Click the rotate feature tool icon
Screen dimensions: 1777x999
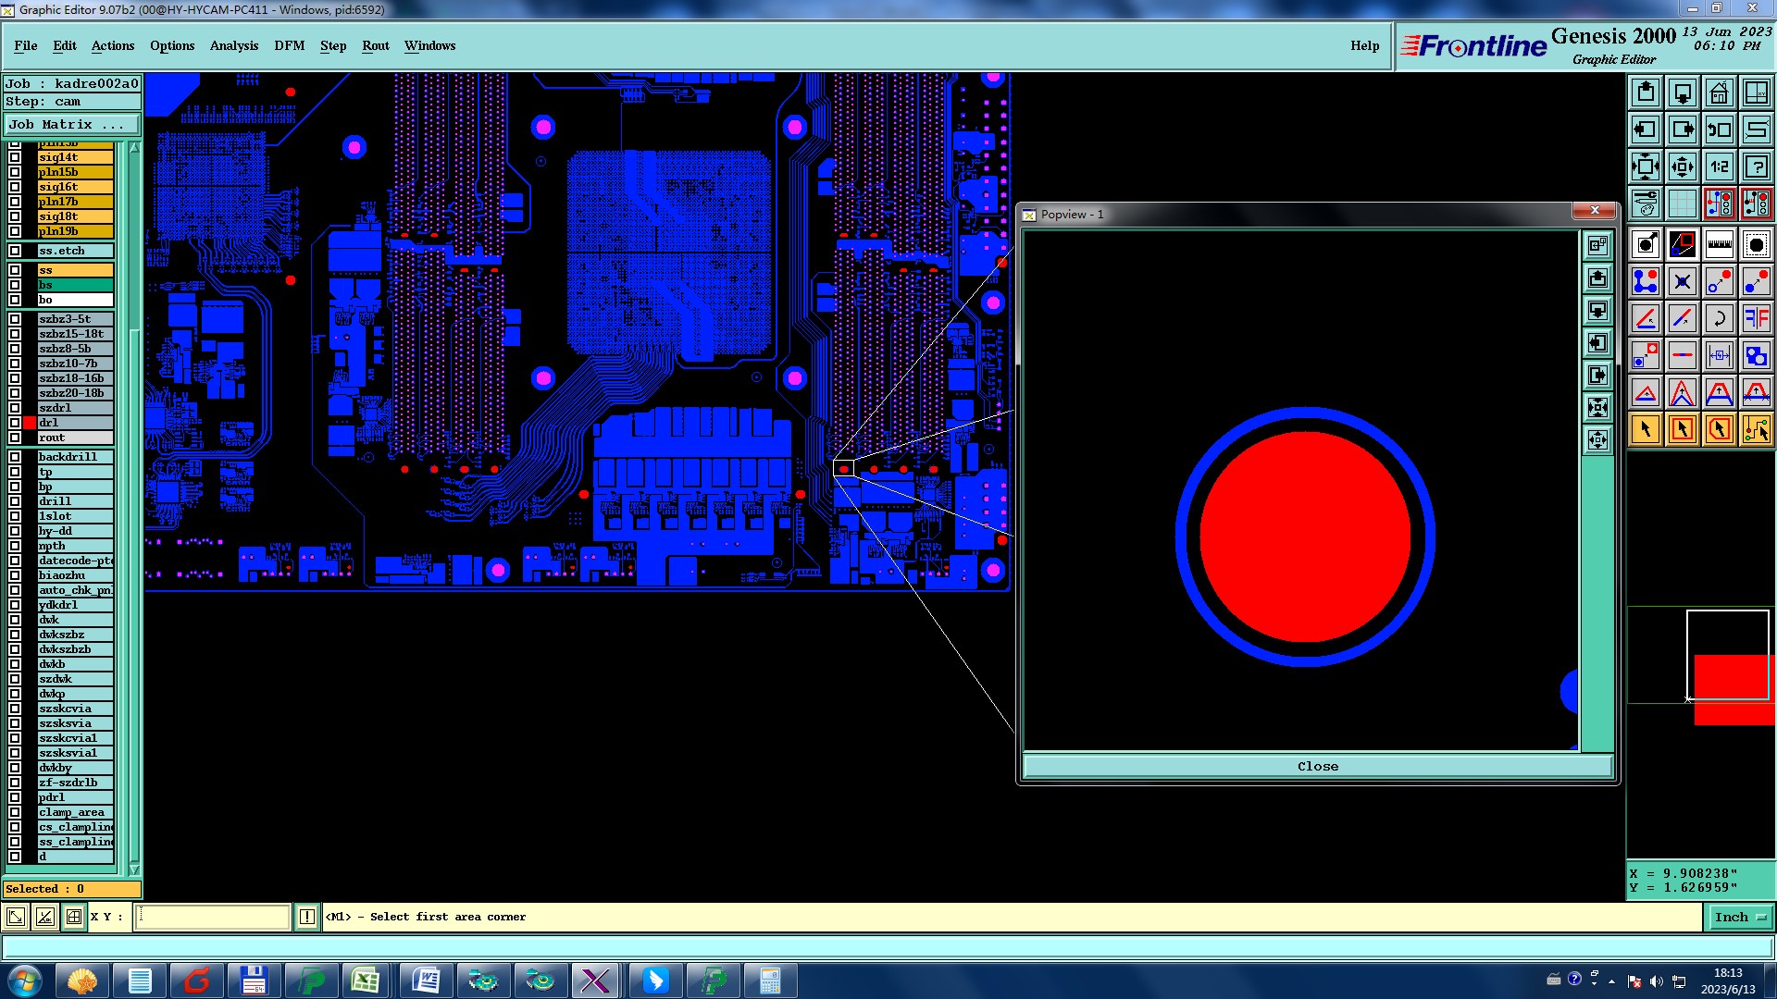pyautogui.click(x=1719, y=318)
